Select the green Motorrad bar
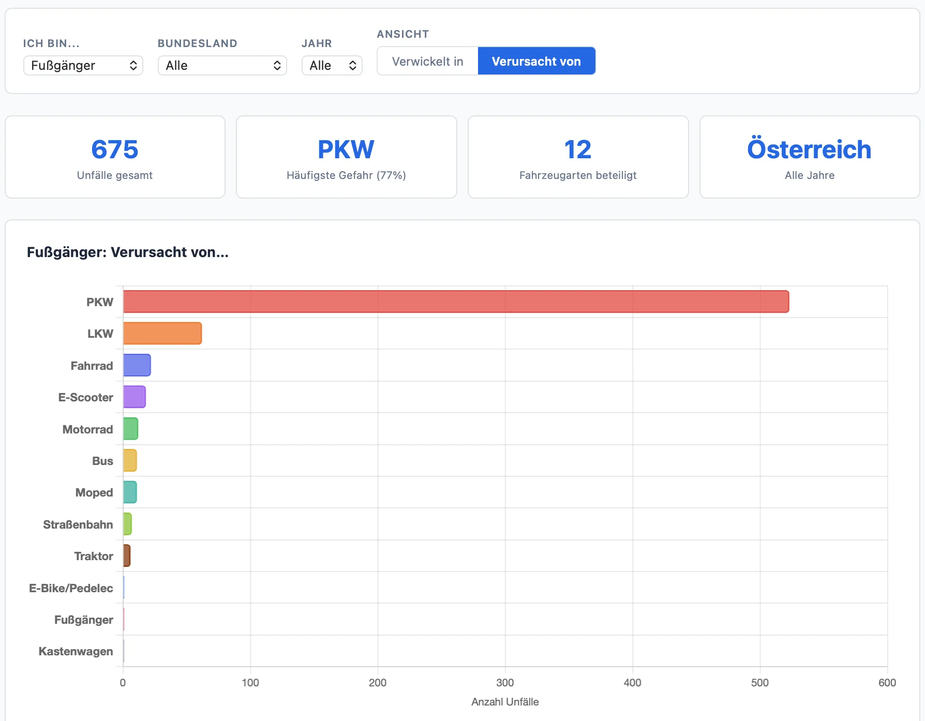This screenshot has width=925, height=721. pyautogui.click(x=130, y=429)
